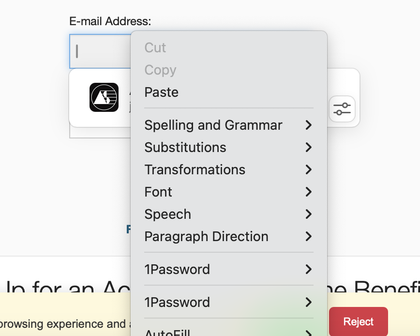Open the Substitutions submenu

point(185,148)
